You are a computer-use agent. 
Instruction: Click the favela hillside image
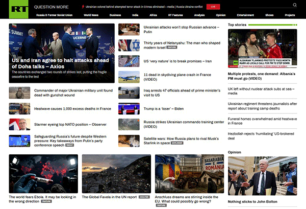[116, 174]
